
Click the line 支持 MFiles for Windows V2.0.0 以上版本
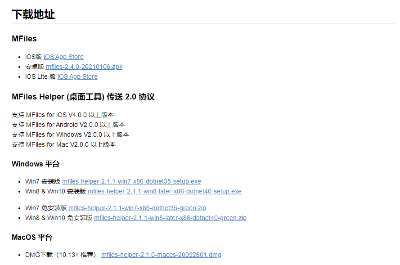tap(70, 135)
